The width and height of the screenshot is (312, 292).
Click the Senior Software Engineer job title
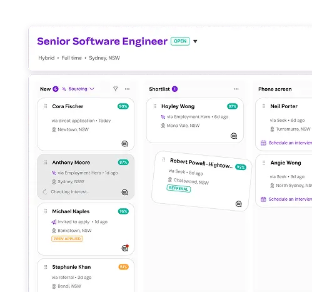tap(102, 41)
